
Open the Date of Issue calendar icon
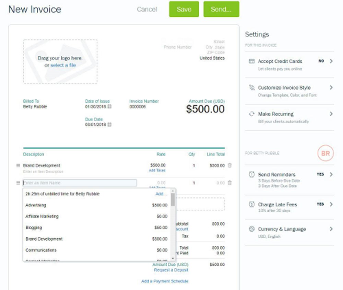(x=110, y=107)
